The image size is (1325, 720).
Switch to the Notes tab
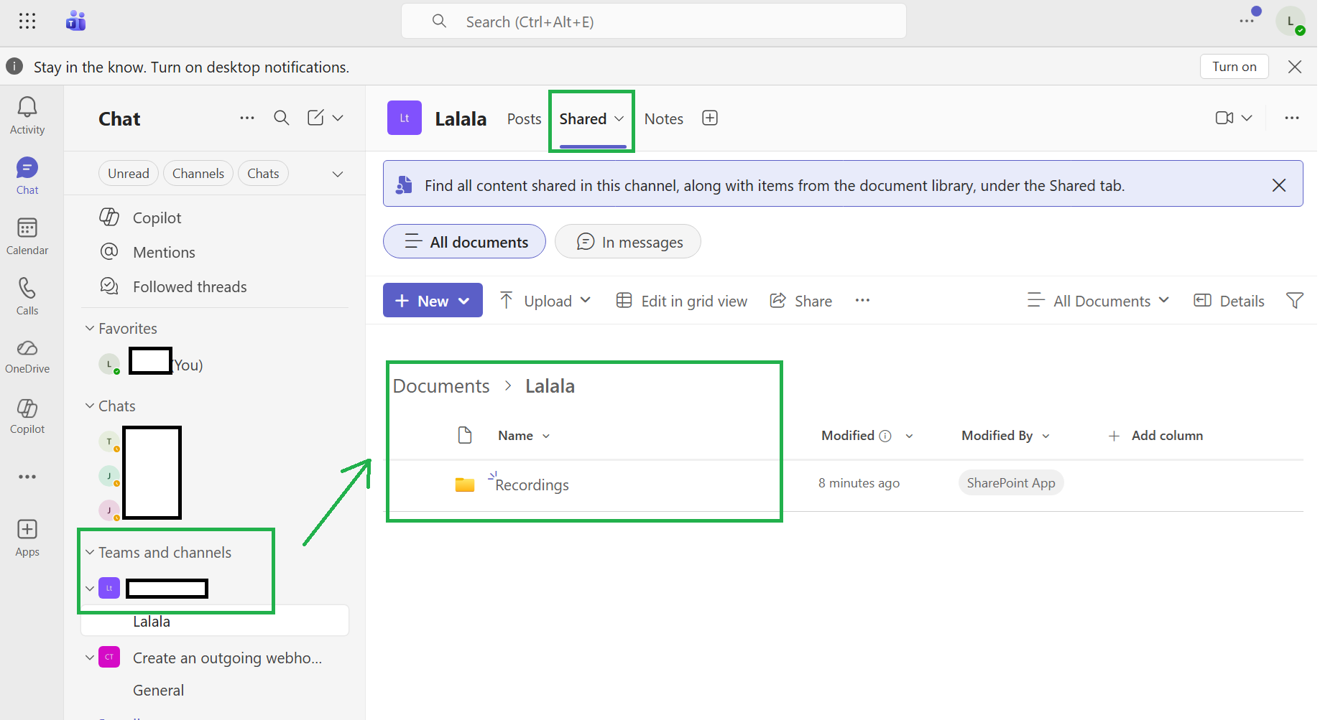coord(663,119)
